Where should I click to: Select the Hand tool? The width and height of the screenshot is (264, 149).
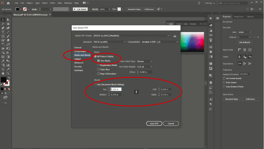(x=3, y=73)
